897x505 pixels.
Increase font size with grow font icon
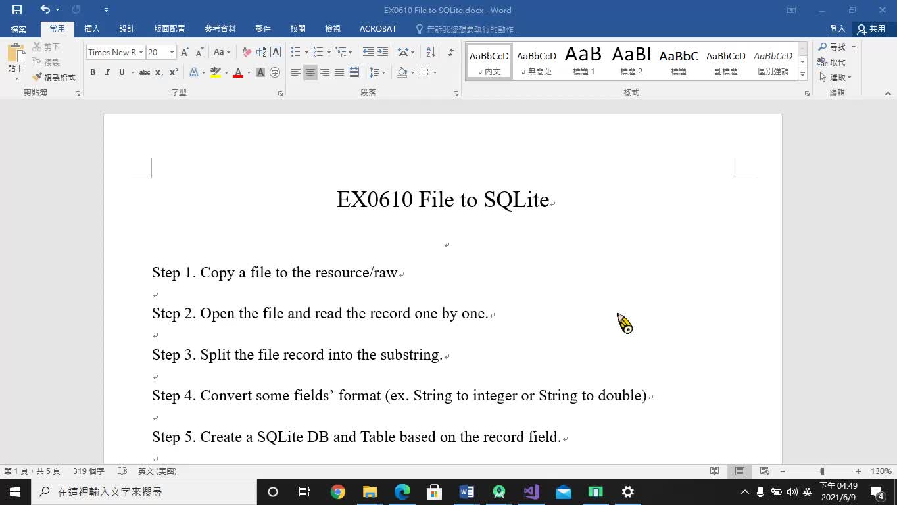[185, 52]
